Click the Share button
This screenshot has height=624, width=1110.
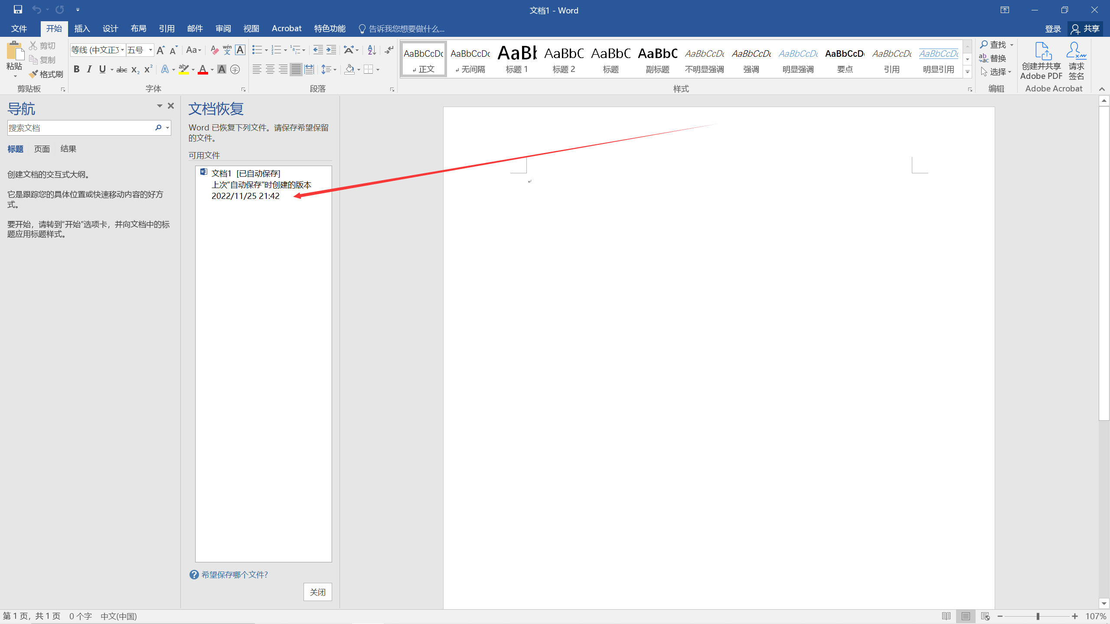(x=1085, y=29)
